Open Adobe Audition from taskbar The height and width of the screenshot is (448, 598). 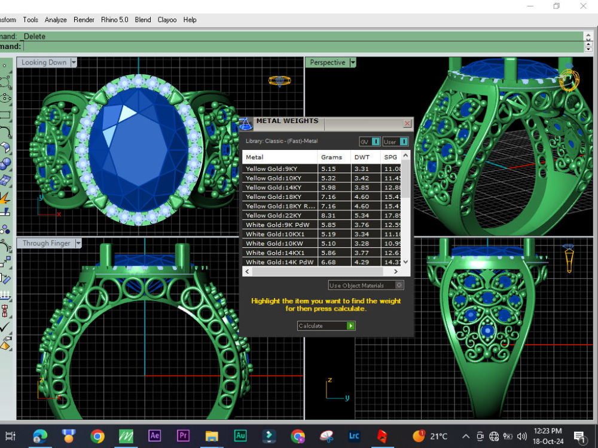coord(240,435)
